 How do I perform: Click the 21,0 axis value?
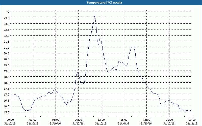7,48
